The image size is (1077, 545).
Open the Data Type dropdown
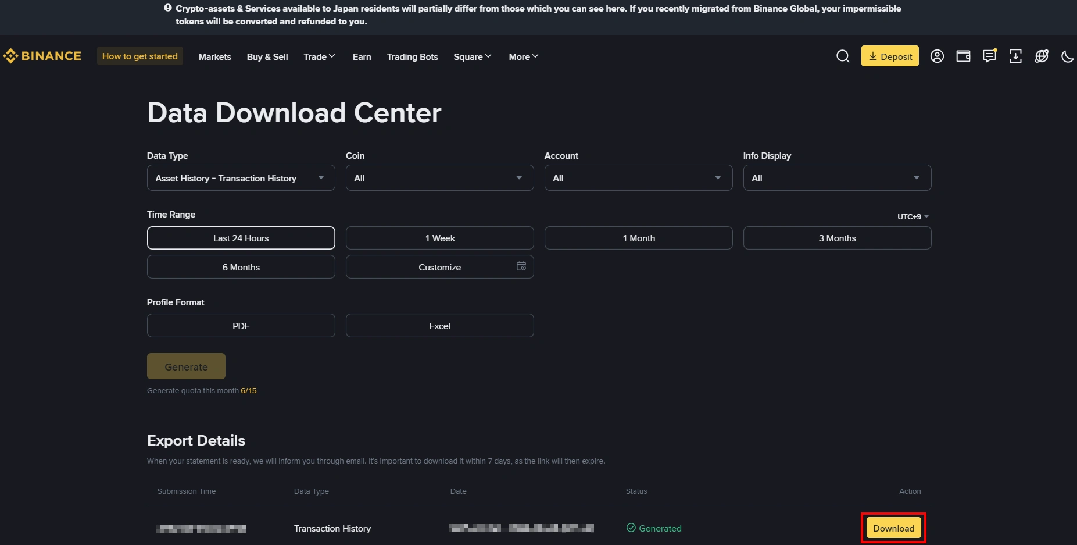pos(241,178)
